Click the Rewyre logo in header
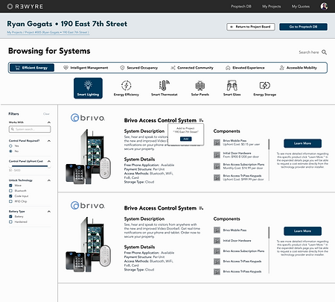 pyautogui.click(x=25, y=6)
